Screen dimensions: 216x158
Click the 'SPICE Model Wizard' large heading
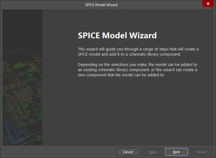117,35
